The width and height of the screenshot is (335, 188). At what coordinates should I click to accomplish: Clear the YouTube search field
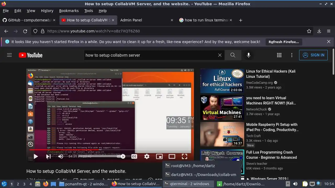220,55
